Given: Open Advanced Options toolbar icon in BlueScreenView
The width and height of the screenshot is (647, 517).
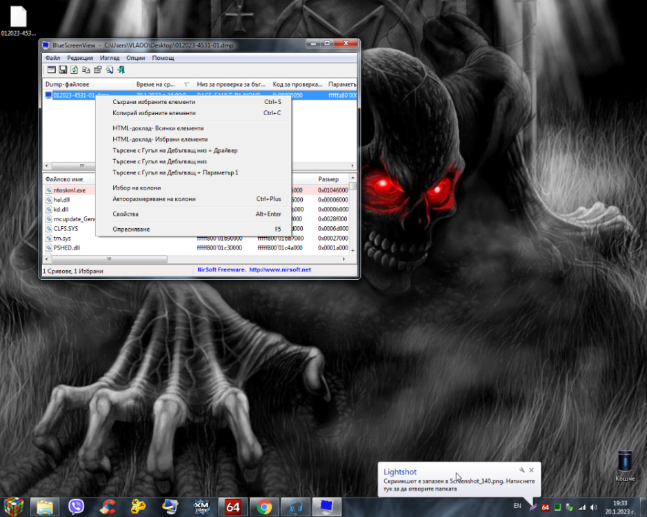Looking at the screenshot, I should coord(51,70).
